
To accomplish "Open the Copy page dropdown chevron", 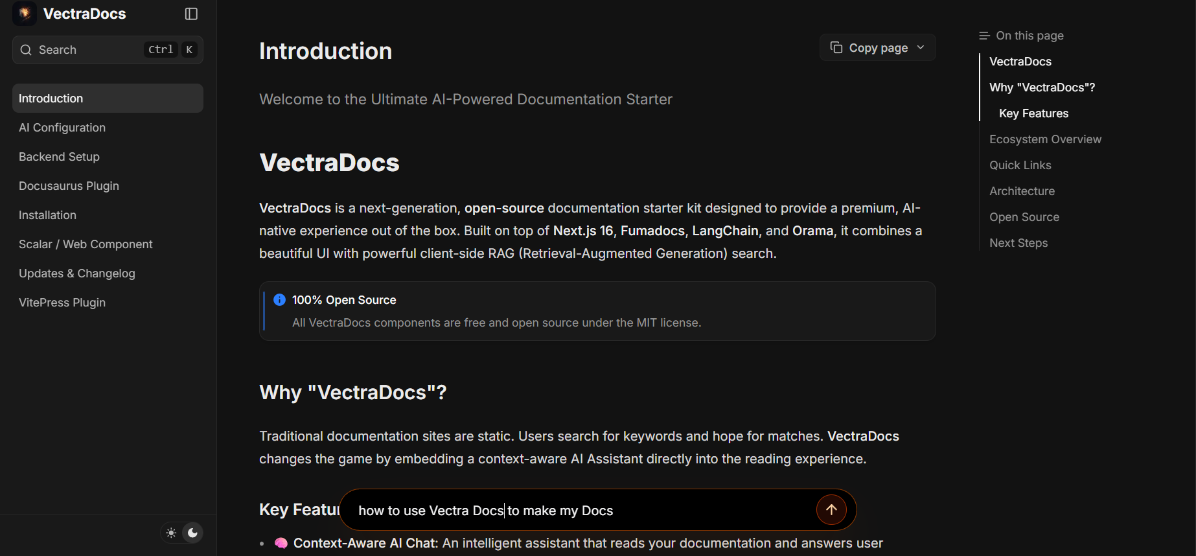I will click(x=921, y=47).
